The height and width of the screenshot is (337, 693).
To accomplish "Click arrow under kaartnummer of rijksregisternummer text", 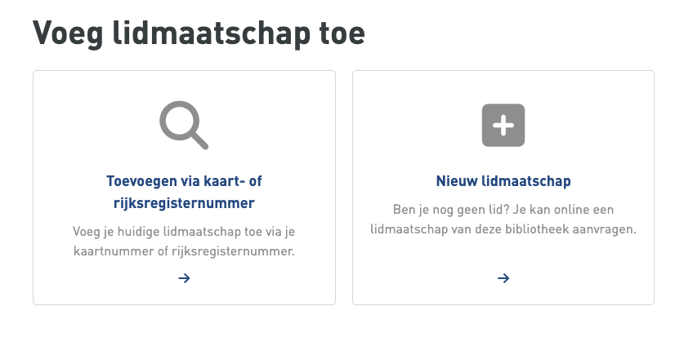I will [184, 278].
